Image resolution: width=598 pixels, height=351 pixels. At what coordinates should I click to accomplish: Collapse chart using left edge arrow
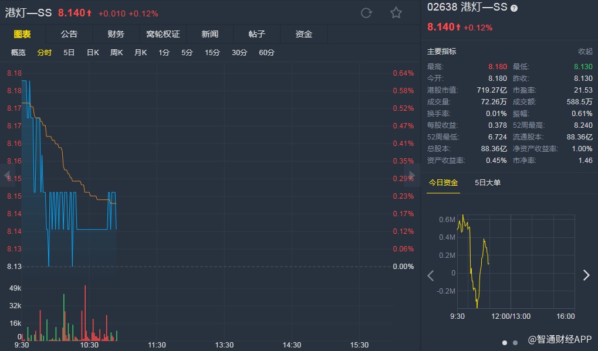pyautogui.click(x=7, y=175)
